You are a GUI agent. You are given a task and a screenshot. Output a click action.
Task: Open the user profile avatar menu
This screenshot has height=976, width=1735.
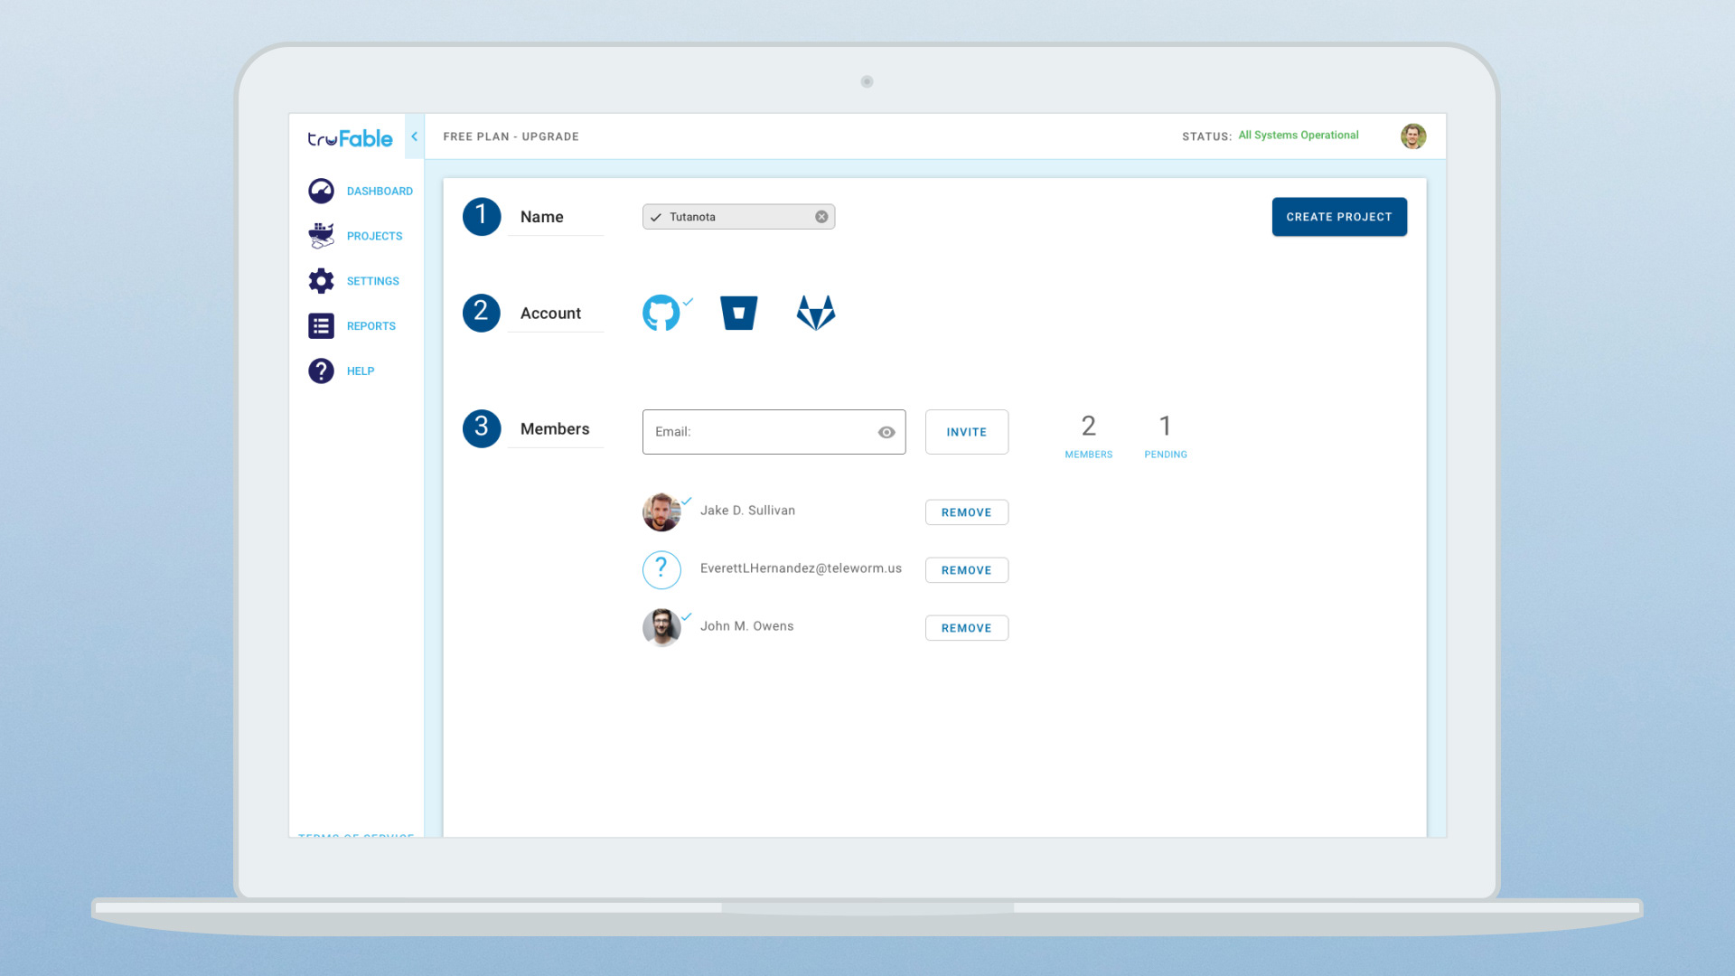click(x=1413, y=136)
